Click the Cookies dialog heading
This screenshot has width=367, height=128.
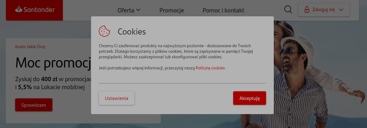pyautogui.click(x=132, y=31)
